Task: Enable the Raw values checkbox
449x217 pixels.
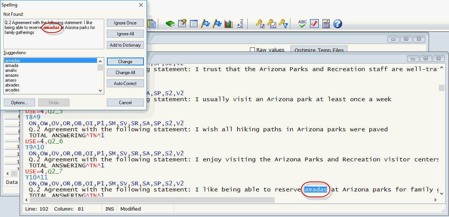Action: coord(253,50)
